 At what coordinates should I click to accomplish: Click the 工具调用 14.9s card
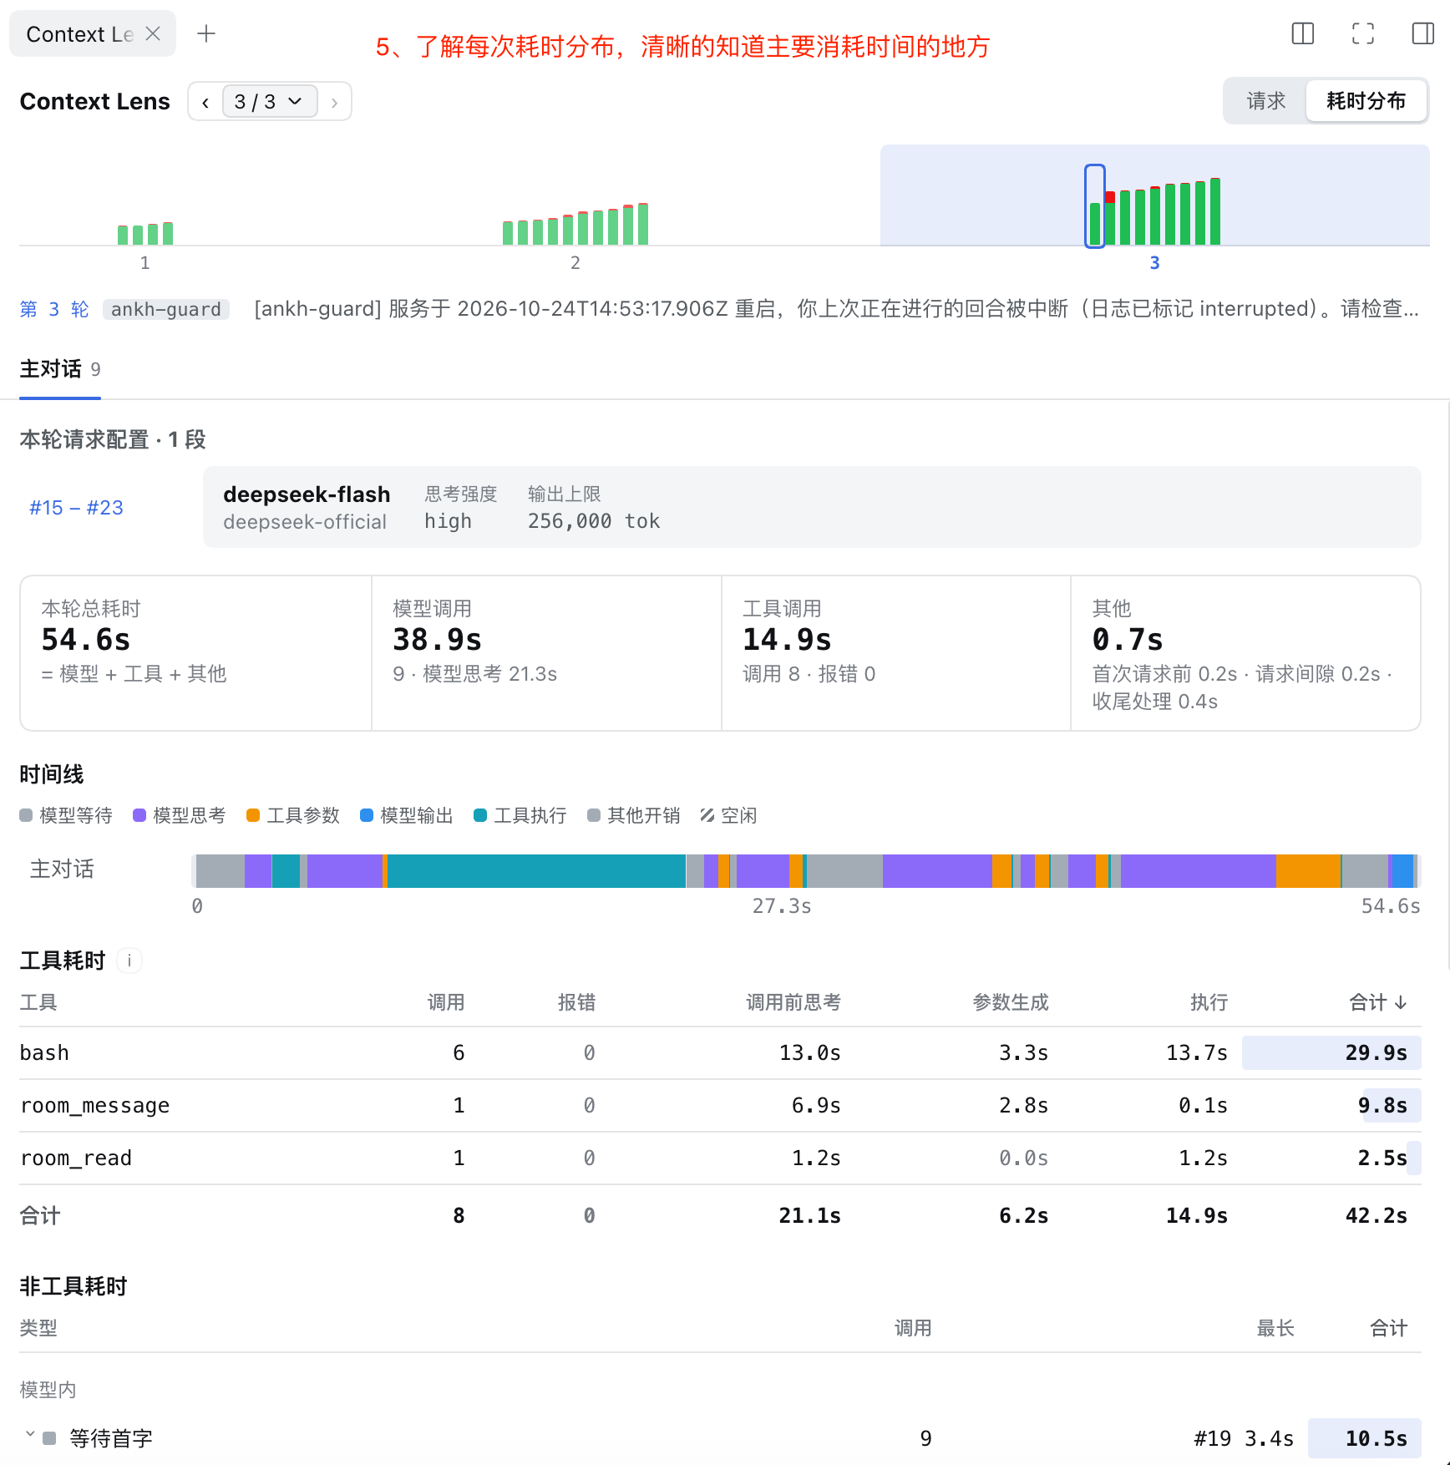click(896, 653)
